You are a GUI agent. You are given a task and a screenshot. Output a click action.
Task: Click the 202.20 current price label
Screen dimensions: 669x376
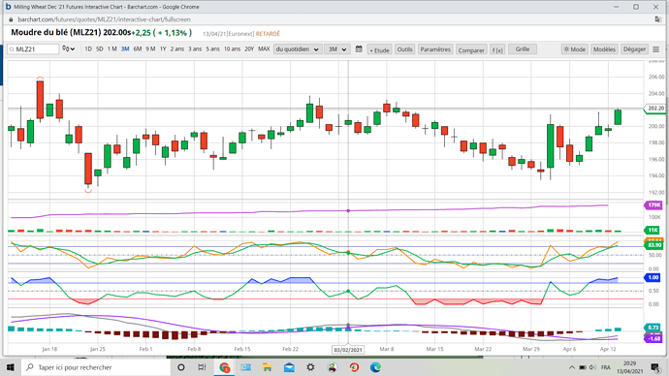point(654,109)
